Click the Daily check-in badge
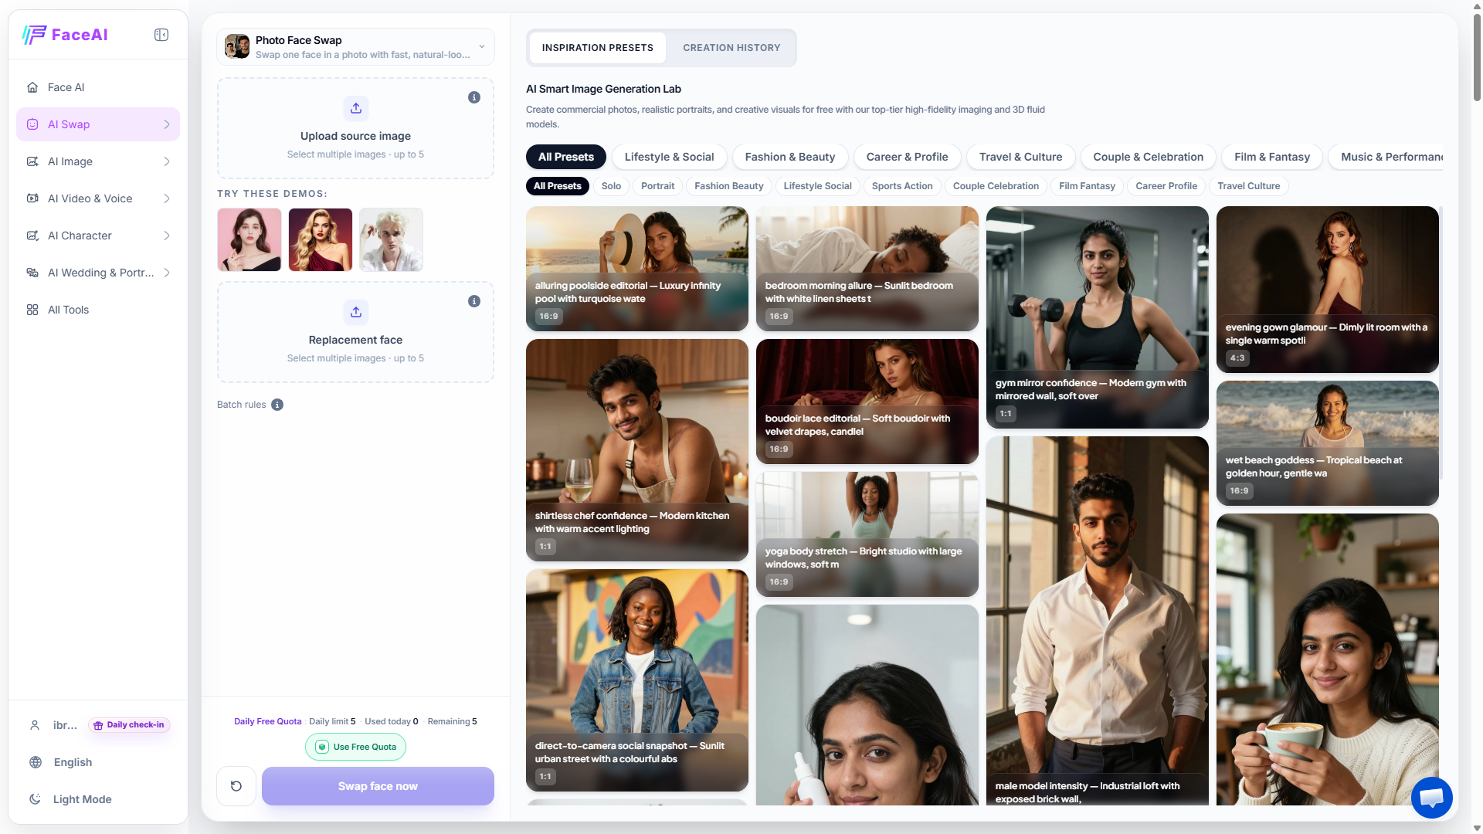Screen dimensions: 1483x834 [x=129, y=725]
